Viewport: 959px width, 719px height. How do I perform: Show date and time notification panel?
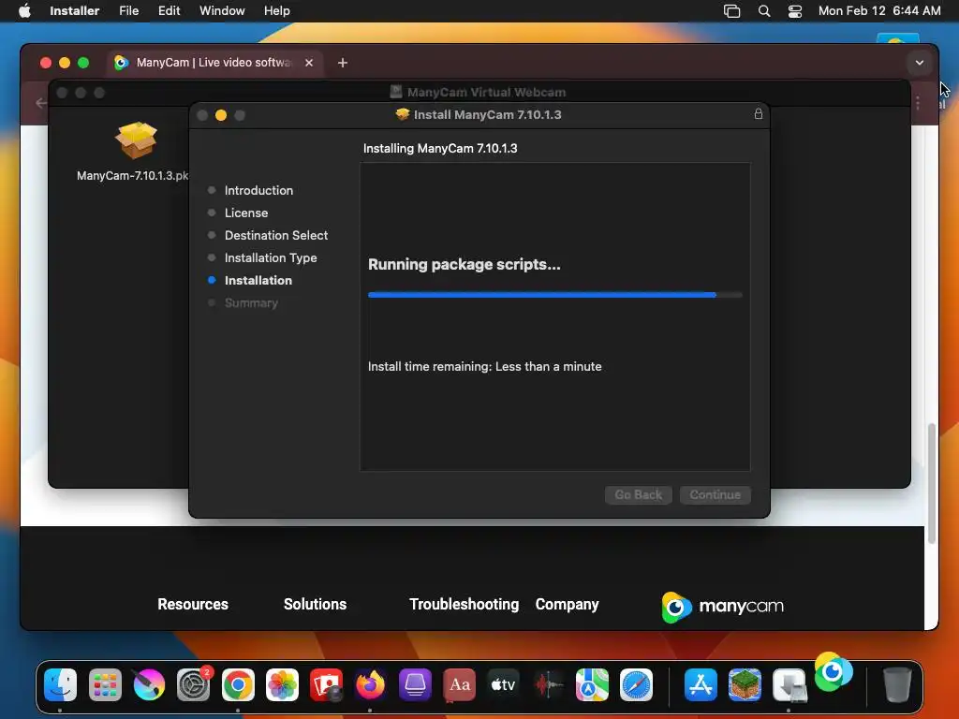coord(878,11)
